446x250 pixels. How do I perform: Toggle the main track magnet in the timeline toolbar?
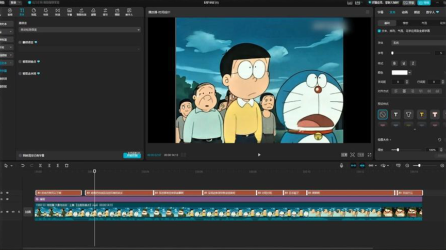pyautogui.click(x=353, y=165)
